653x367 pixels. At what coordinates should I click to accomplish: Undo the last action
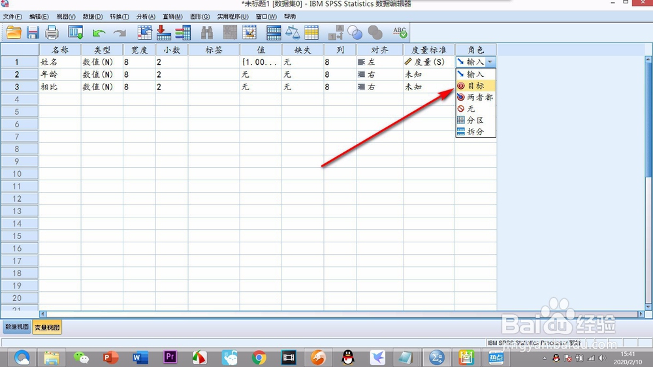pyautogui.click(x=99, y=33)
